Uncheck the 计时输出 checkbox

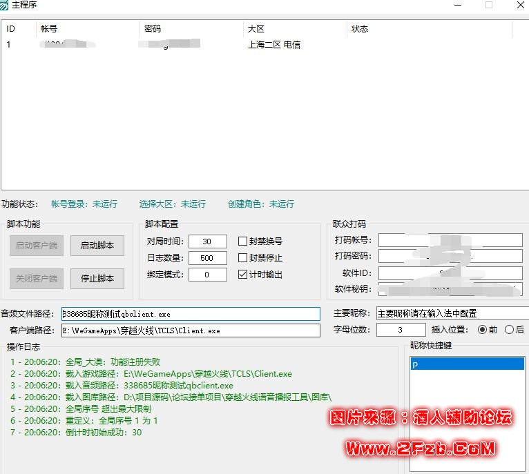click(x=243, y=275)
